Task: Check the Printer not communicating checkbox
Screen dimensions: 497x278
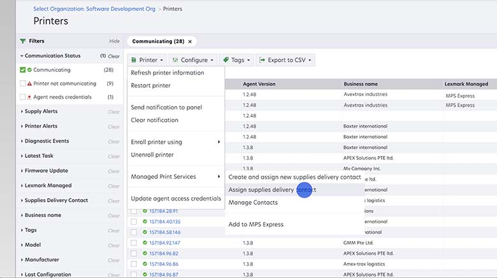Action: point(23,83)
